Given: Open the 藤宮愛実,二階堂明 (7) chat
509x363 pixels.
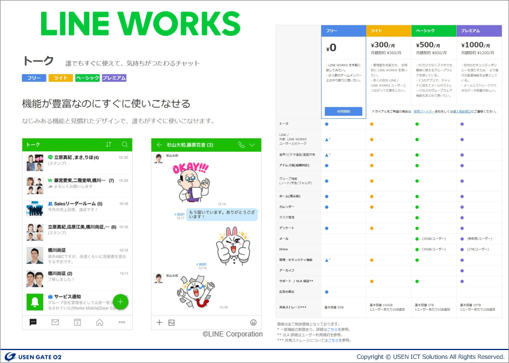Looking at the screenshot, I should pos(77,185).
